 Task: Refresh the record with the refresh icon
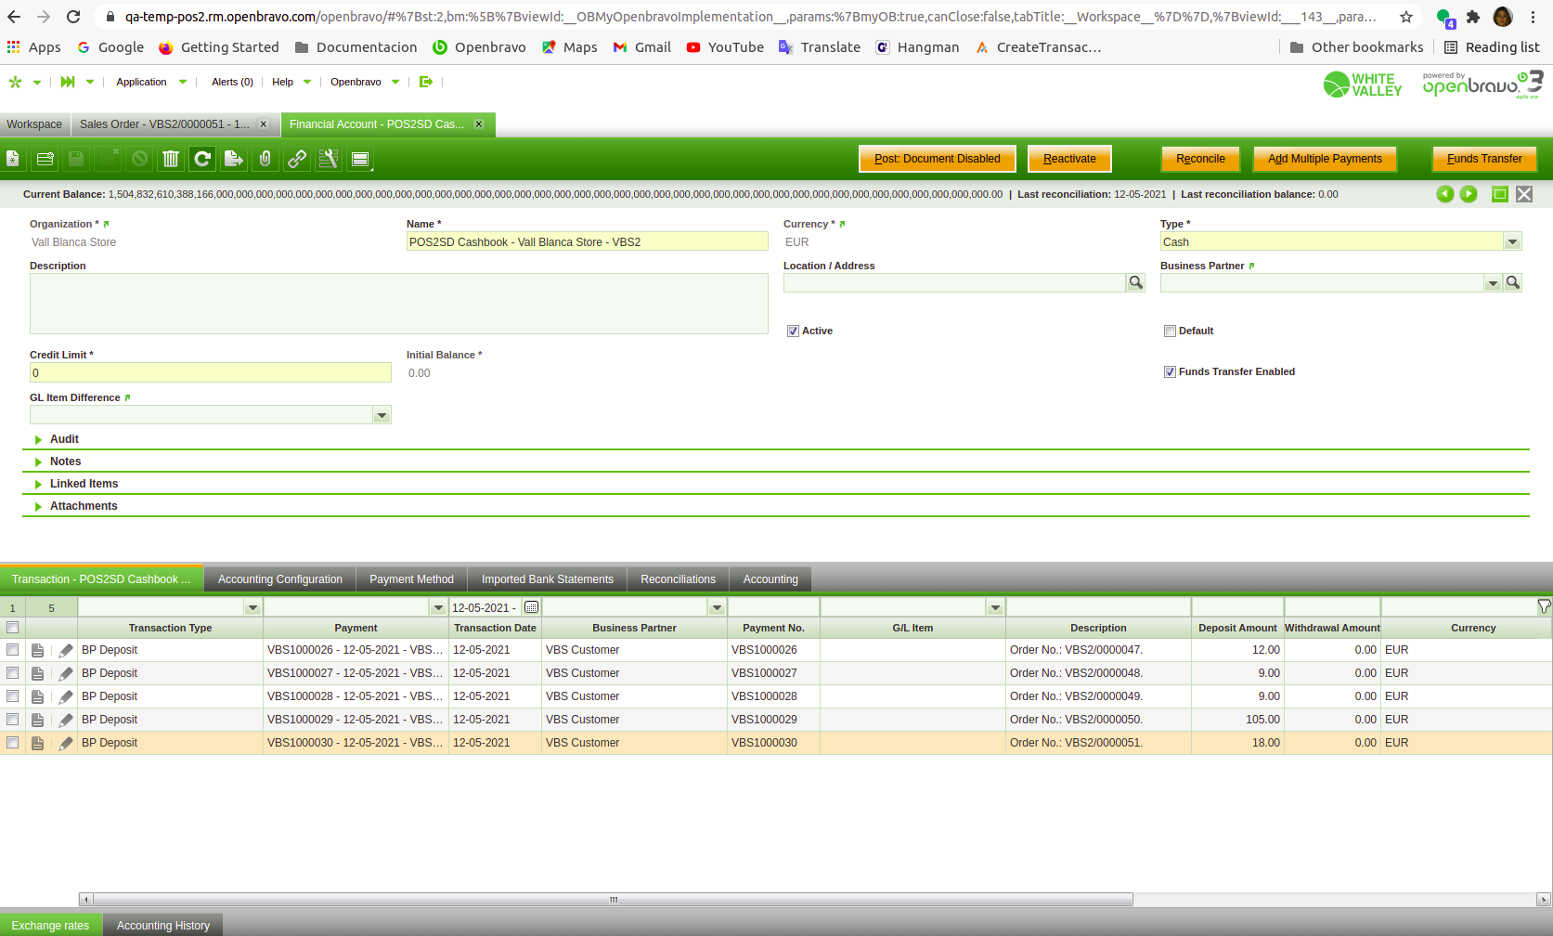(202, 159)
